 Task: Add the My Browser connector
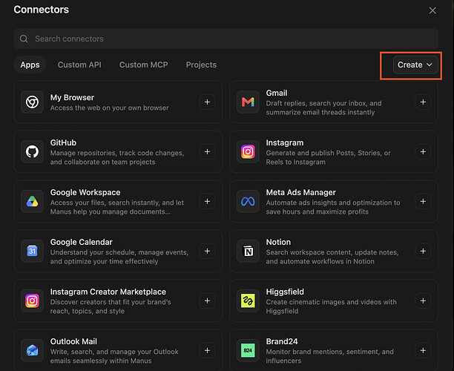point(207,102)
